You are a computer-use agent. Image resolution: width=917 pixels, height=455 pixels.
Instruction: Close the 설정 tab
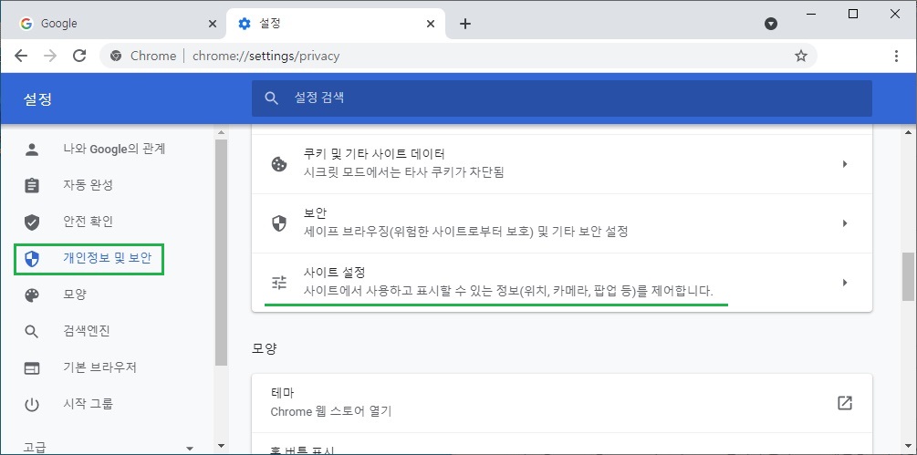tap(431, 24)
